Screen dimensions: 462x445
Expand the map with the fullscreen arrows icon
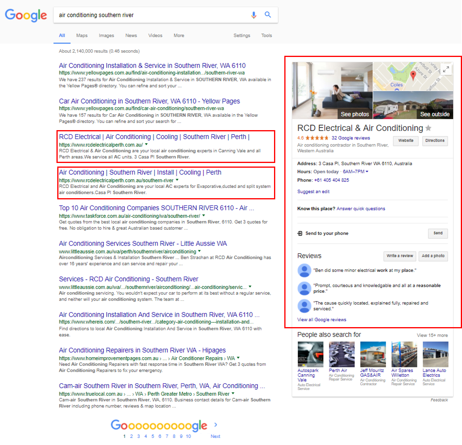pos(446,69)
